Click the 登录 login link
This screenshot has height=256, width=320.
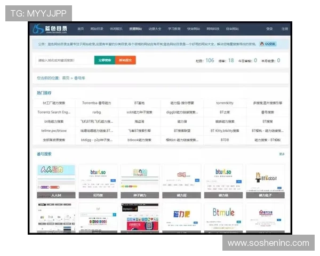[x=269, y=29]
